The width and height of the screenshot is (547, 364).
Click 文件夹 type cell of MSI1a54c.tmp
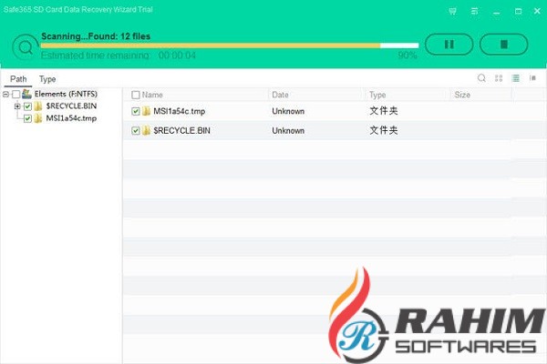click(x=384, y=111)
